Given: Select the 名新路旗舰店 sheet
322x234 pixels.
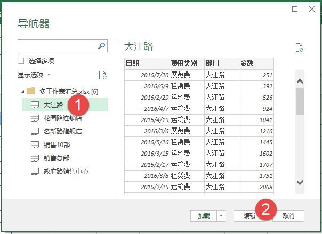Looking at the screenshot, I should pos(62,131).
